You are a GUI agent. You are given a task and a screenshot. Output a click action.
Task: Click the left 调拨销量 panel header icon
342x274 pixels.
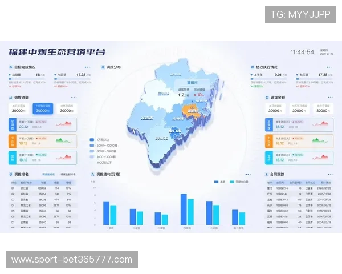(11, 98)
